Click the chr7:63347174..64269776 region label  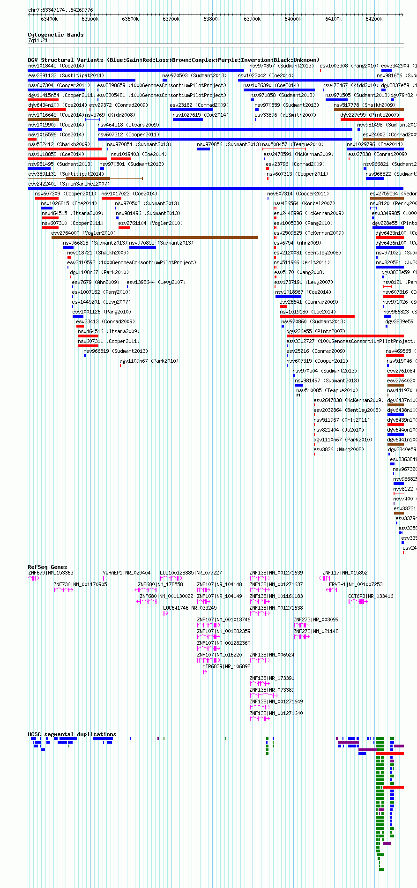coord(60,10)
